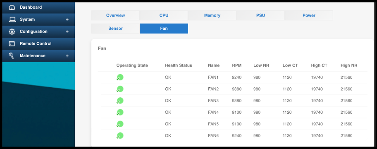Click the Fan panel heading
Viewport: 377px width, 149px height.
[x=102, y=48]
